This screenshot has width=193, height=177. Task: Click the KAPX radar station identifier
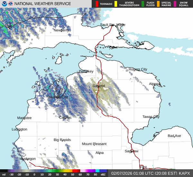point(184,173)
